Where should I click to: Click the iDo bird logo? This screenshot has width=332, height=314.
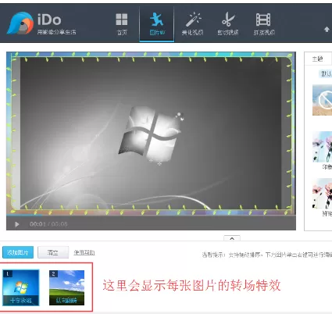tap(20, 23)
